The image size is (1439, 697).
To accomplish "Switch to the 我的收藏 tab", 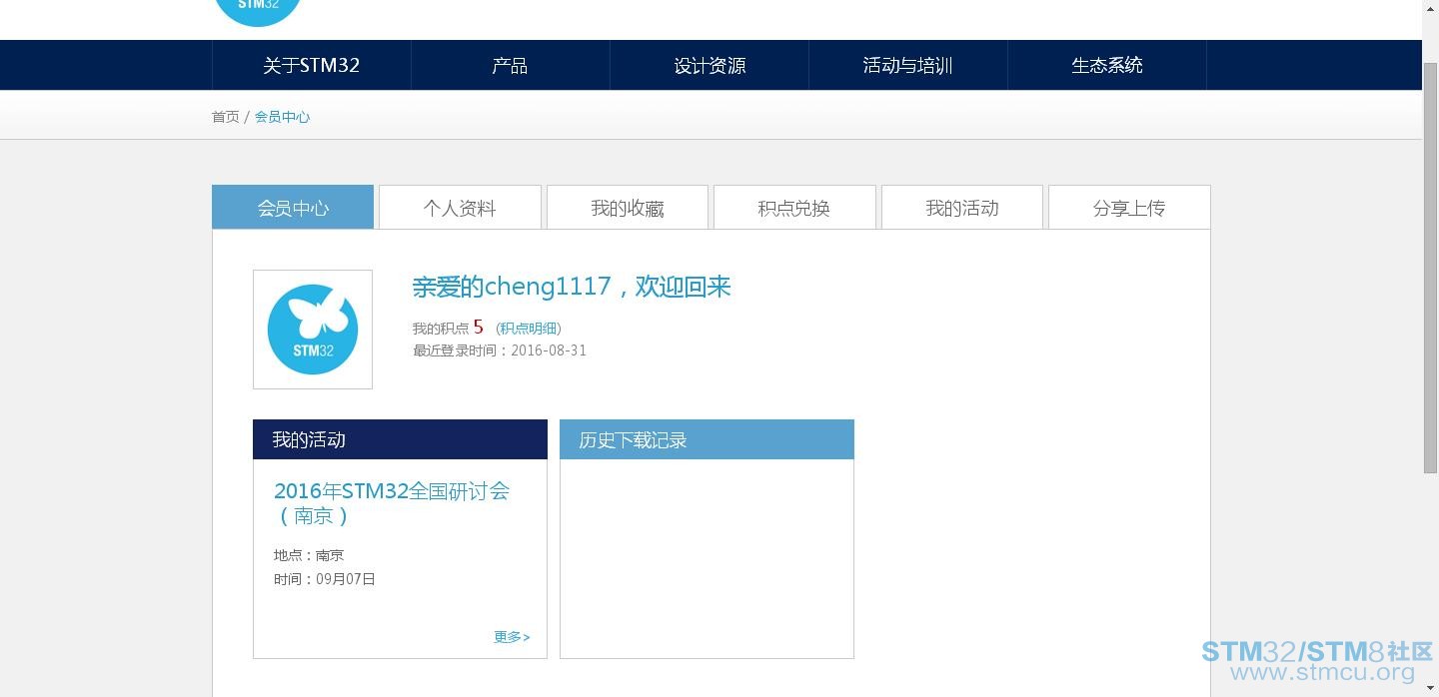I will [628, 208].
